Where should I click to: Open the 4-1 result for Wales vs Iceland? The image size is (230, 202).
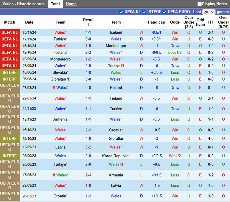click(88, 32)
